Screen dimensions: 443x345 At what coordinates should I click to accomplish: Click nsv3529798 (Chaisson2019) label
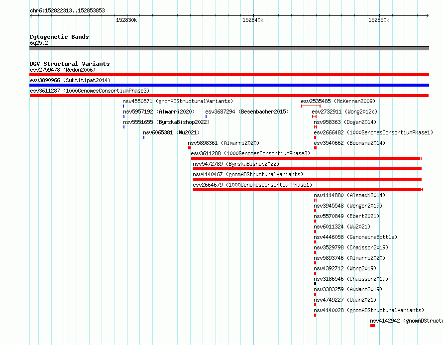[351, 247]
